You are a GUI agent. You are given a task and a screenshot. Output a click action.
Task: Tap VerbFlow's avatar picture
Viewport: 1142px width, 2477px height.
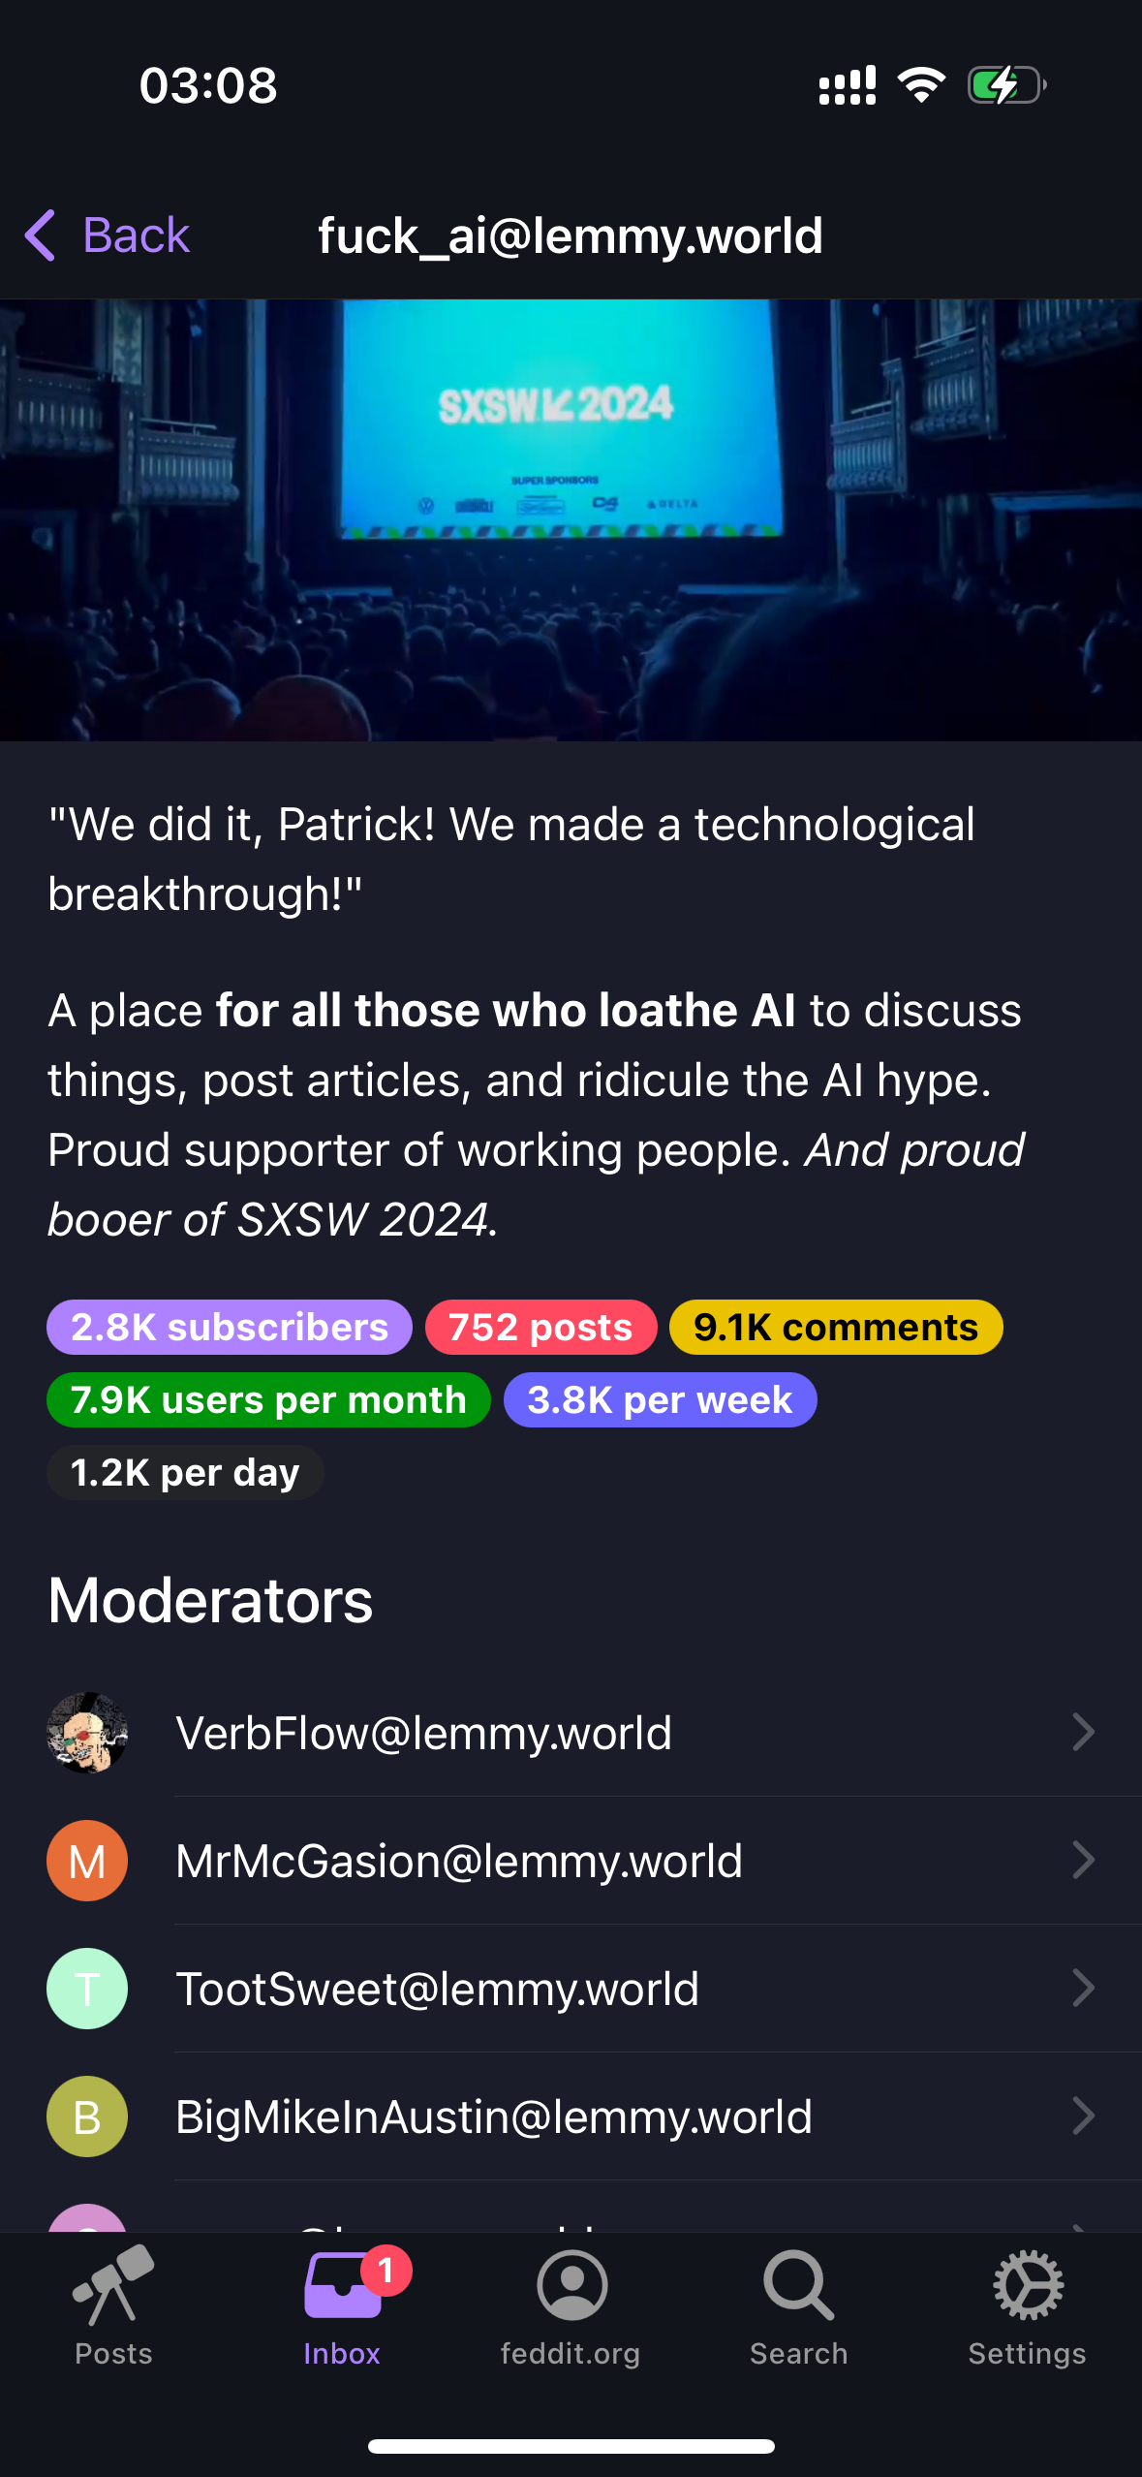click(87, 1733)
